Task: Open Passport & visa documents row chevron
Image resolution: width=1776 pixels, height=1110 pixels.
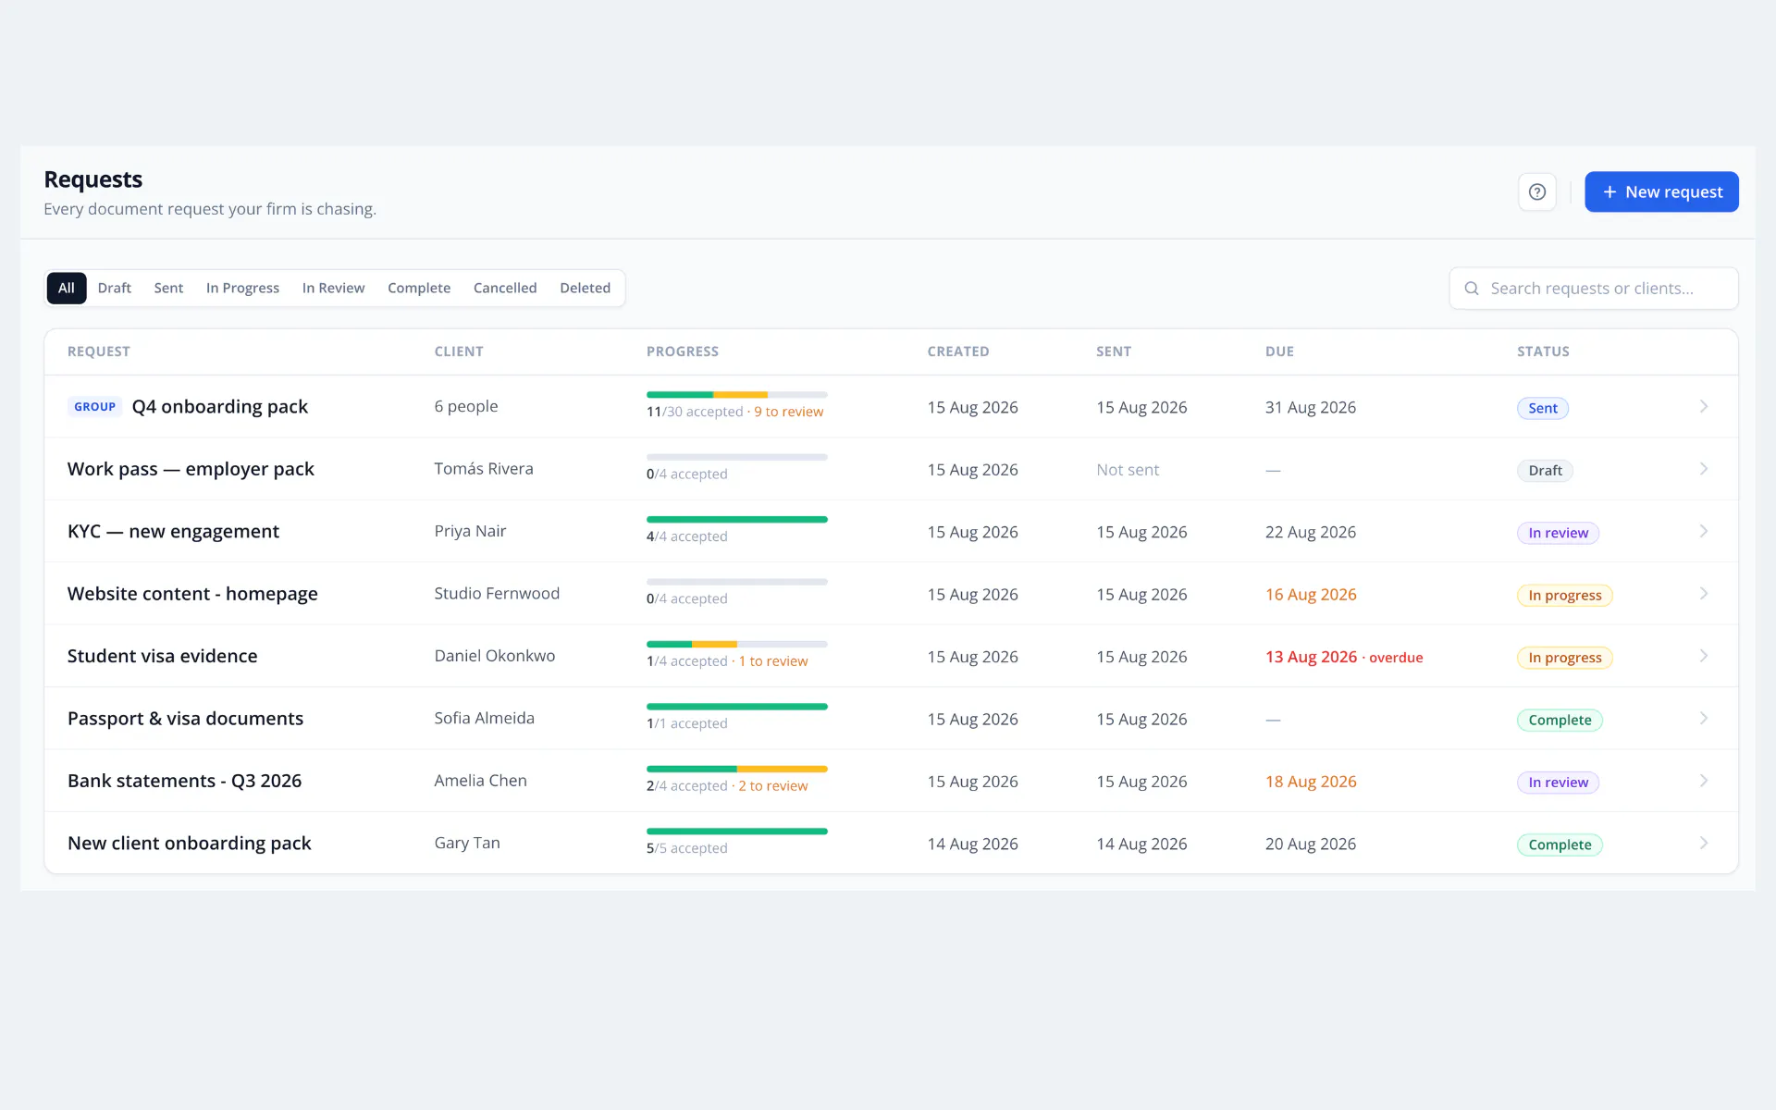Action: coord(1704,719)
